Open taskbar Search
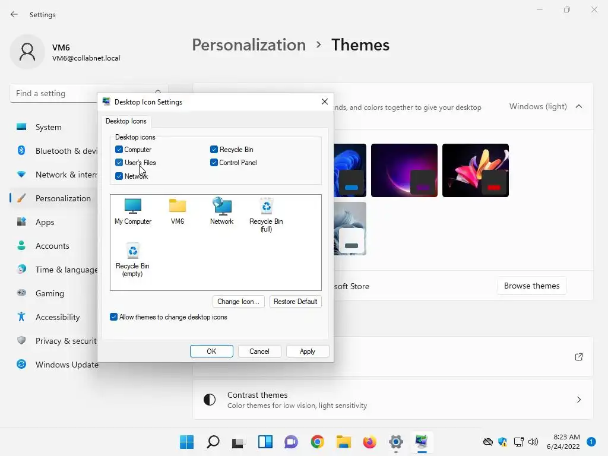 pos(213,442)
